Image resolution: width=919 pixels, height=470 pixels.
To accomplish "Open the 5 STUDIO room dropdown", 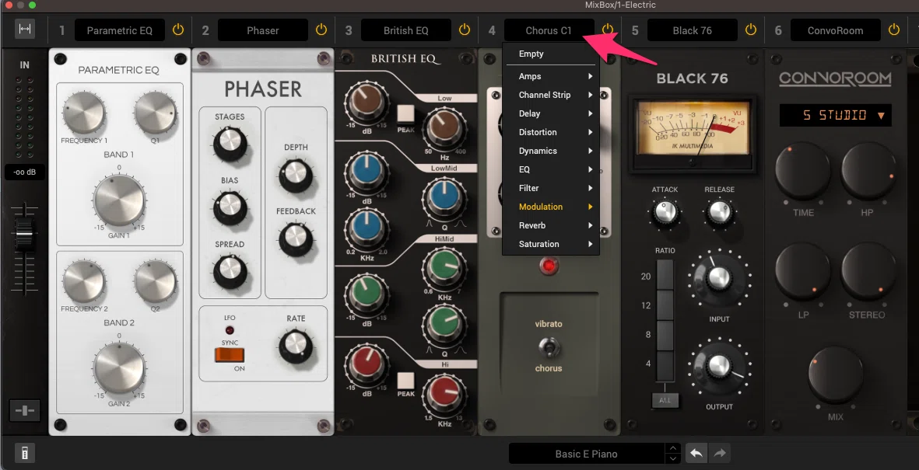I will (x=835, y=115).
